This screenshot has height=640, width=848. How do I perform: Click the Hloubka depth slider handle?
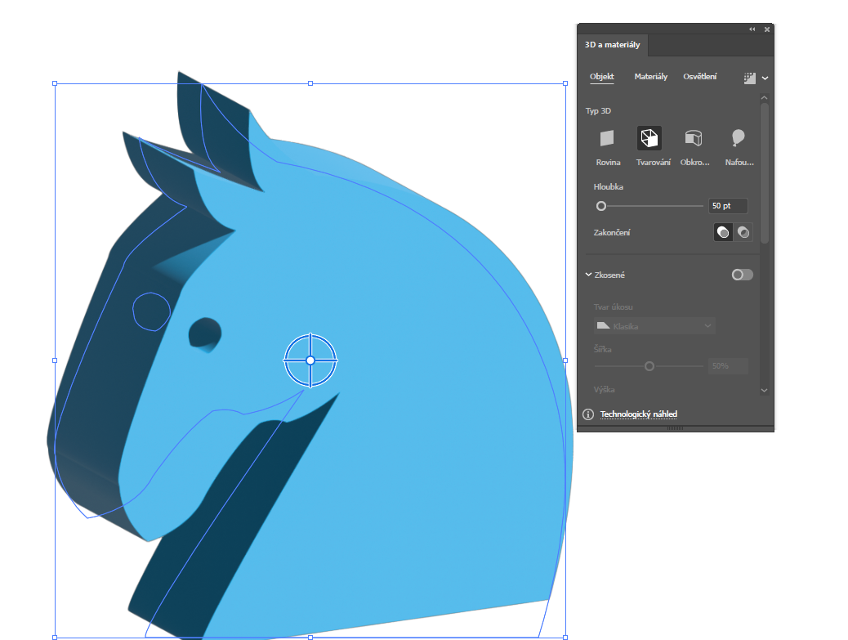601,206
